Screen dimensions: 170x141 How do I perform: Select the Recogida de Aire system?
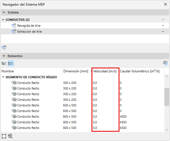[x=85, y=26]
